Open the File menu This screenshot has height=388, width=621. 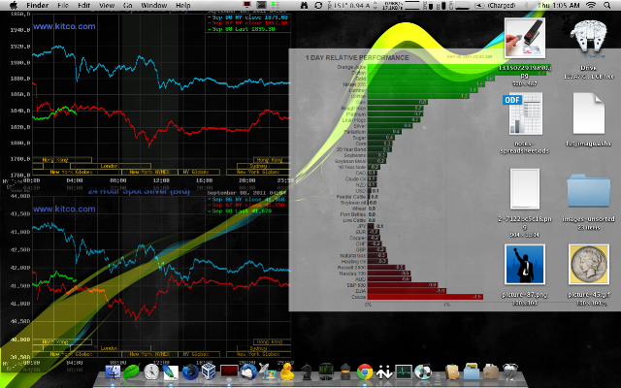(x=63, y=5)
